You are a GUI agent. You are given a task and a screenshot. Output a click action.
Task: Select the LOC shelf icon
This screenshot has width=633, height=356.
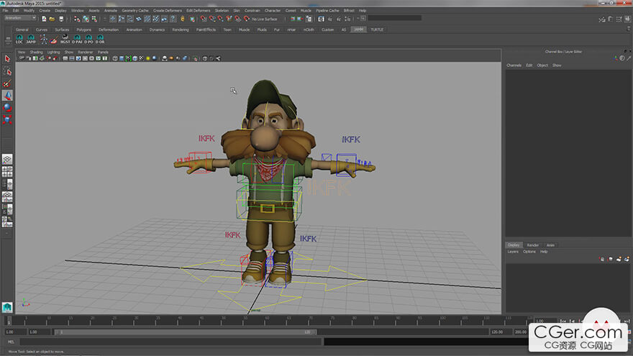point(19,39)
